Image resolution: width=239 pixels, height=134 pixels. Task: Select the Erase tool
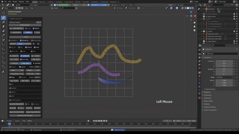tap(3, 26)
